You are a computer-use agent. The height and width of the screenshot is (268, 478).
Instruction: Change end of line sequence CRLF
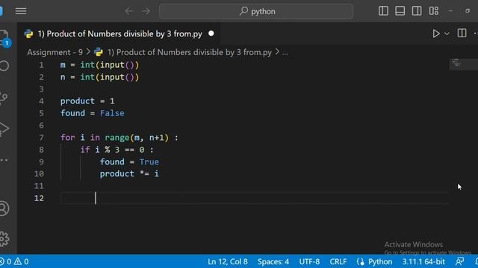pos(338,261)
